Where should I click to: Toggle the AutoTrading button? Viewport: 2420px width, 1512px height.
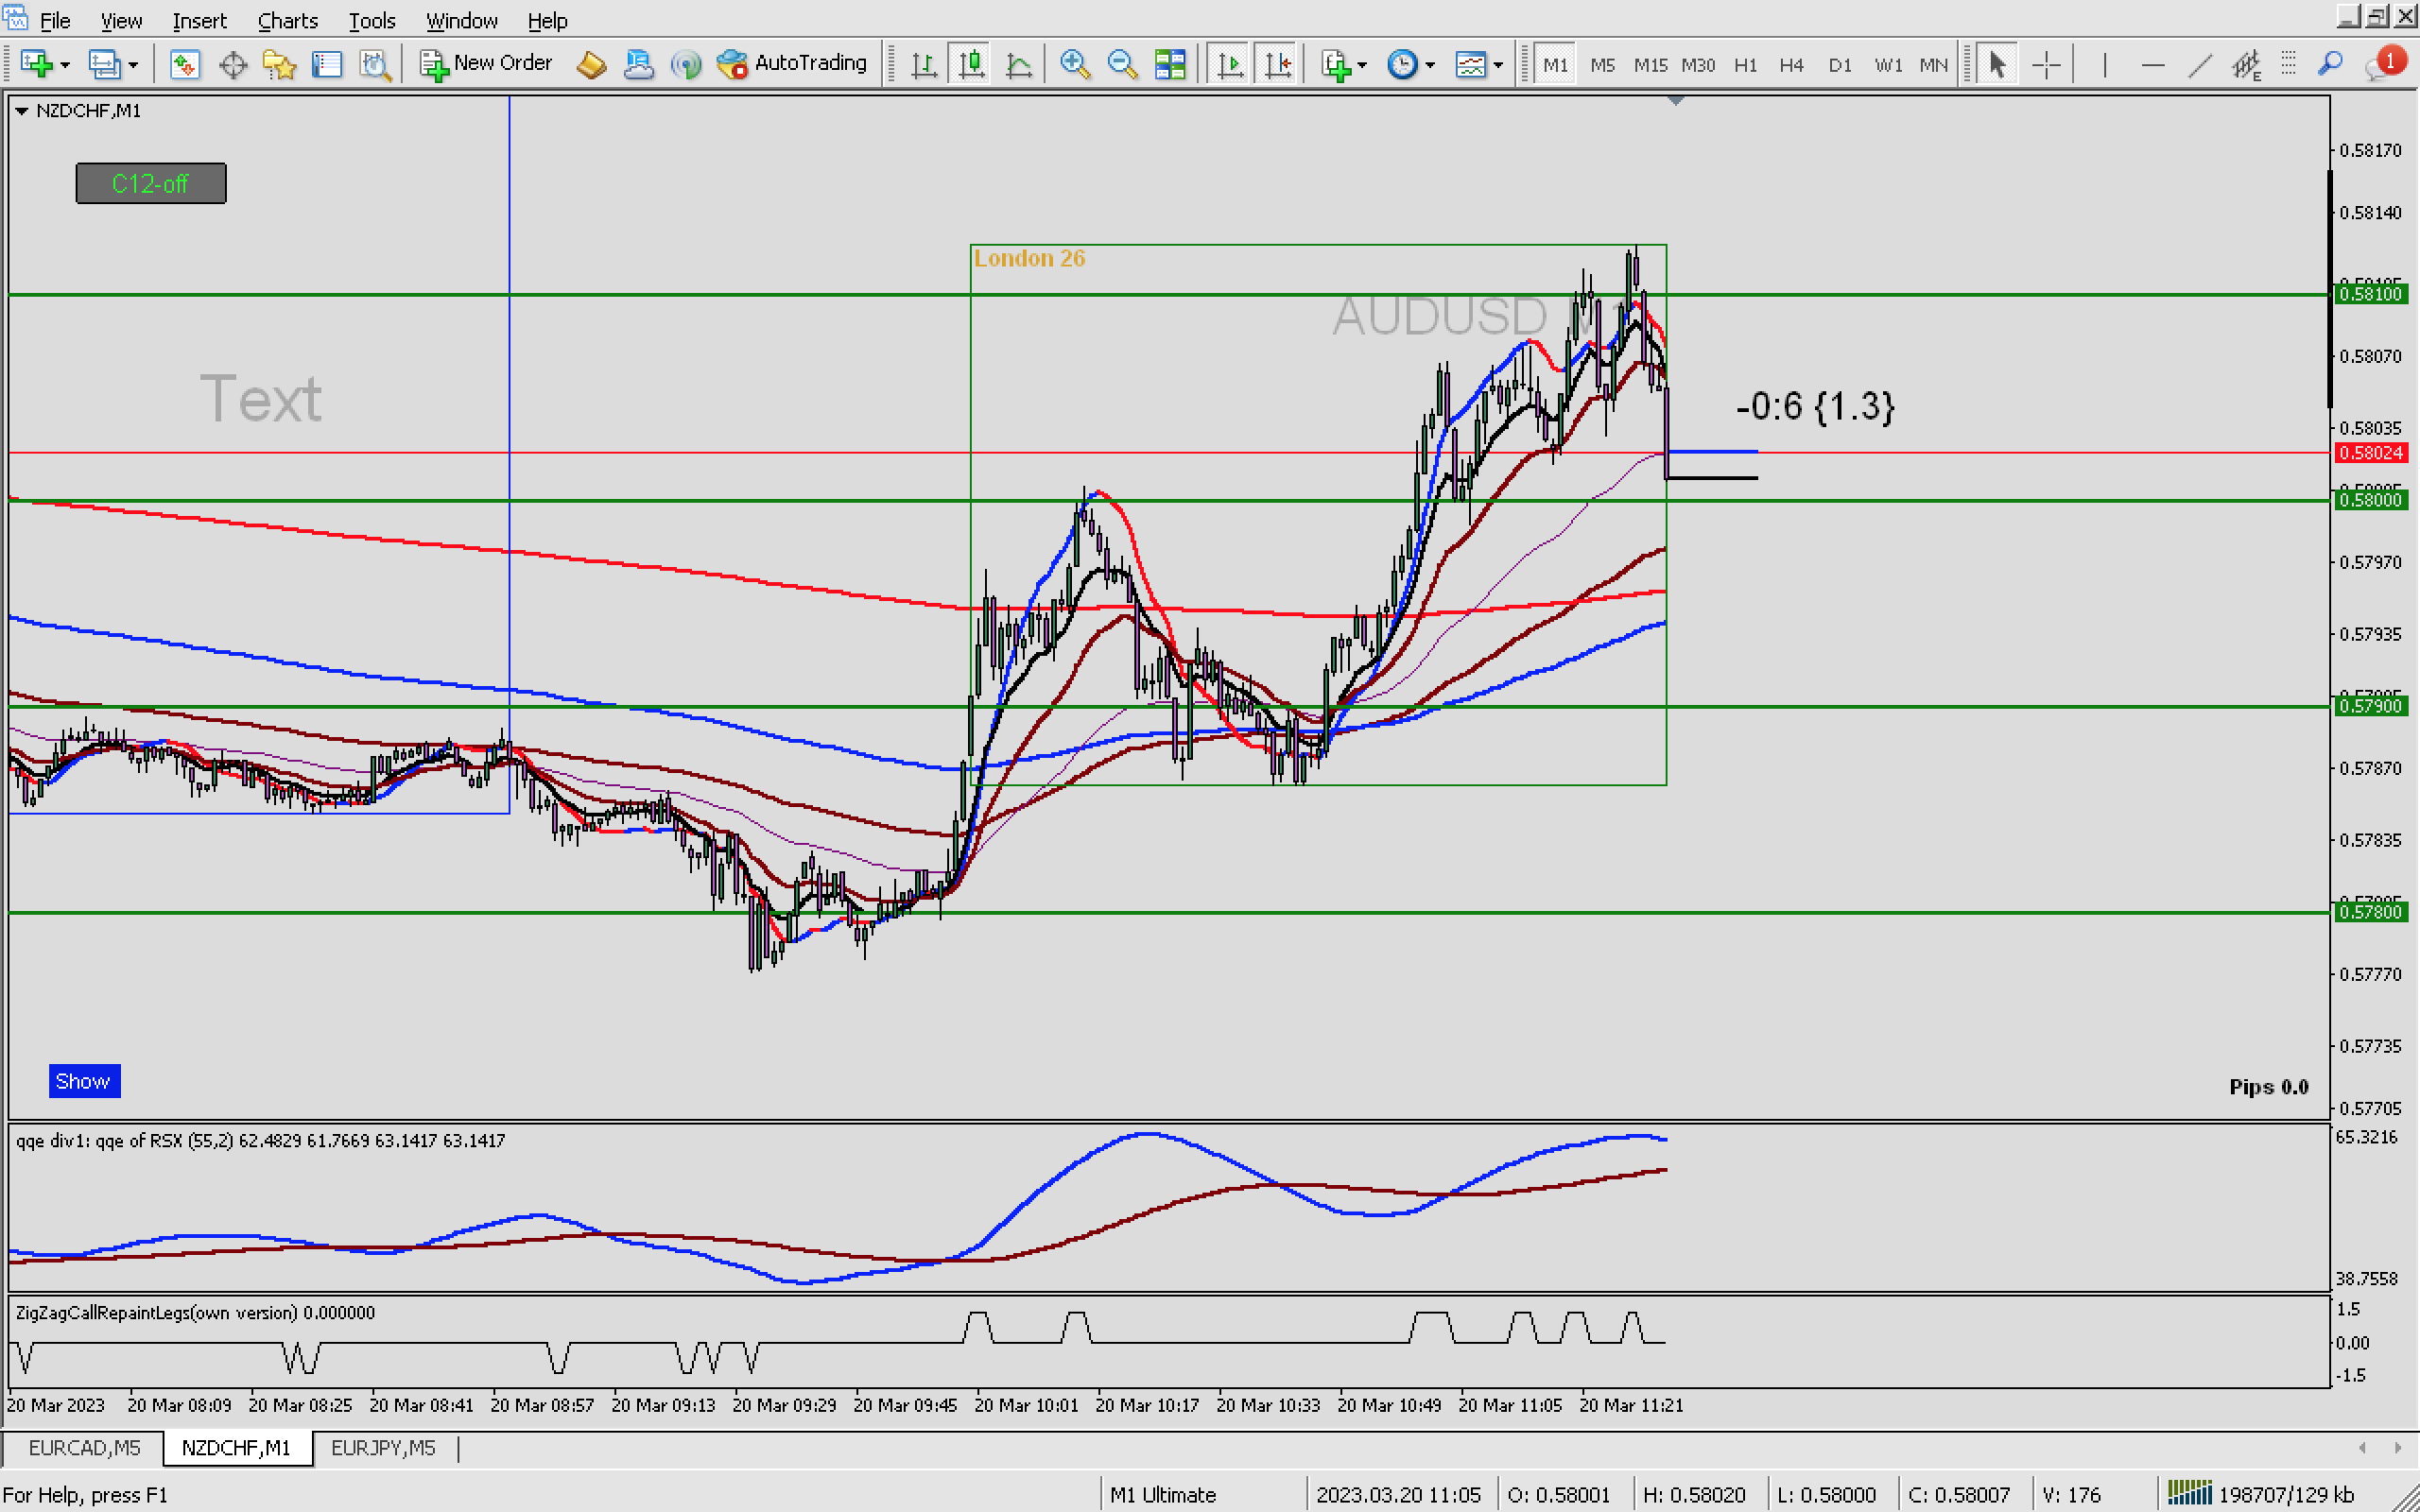click(x=792, y=63)
